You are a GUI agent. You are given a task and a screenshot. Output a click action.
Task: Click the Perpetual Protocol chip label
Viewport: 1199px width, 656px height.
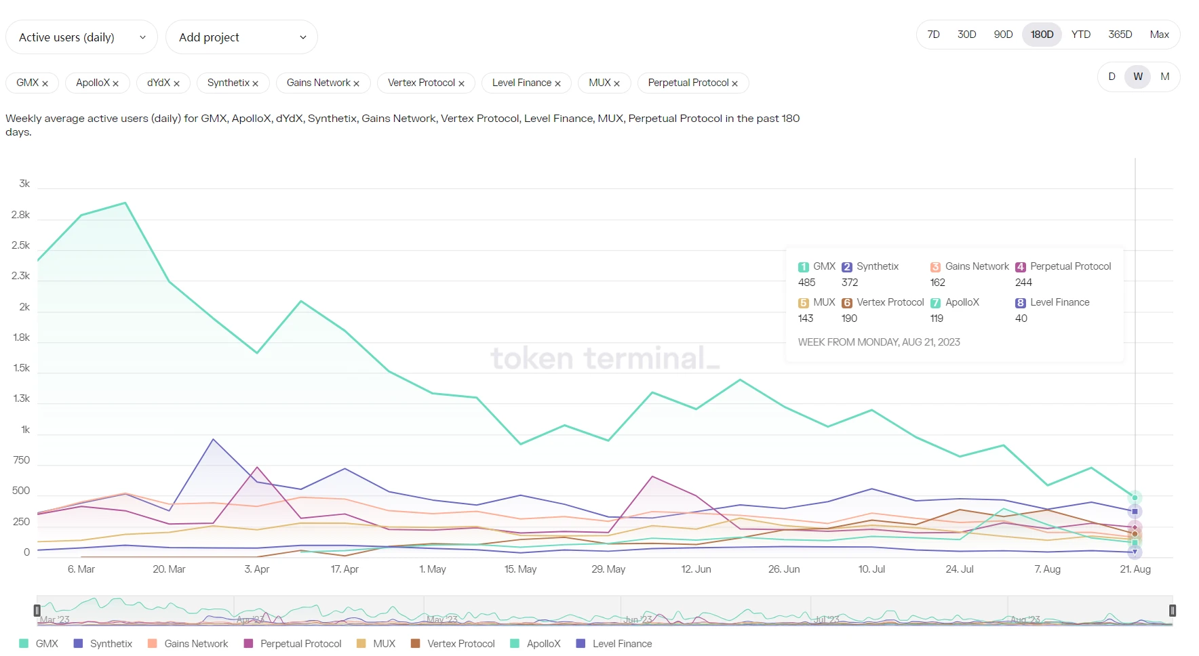(688, 83)
